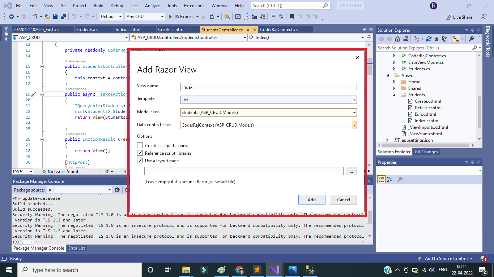Viewport: 494px width, 277px height.
Task: Click the Save All toolbar icon
Action: (63, 17)
